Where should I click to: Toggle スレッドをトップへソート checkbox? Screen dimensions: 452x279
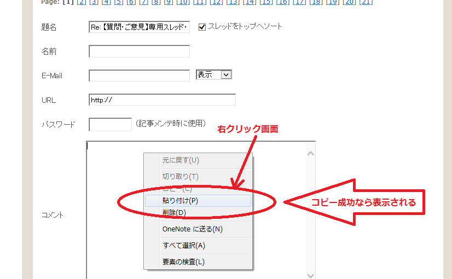[x=202, y=27]
